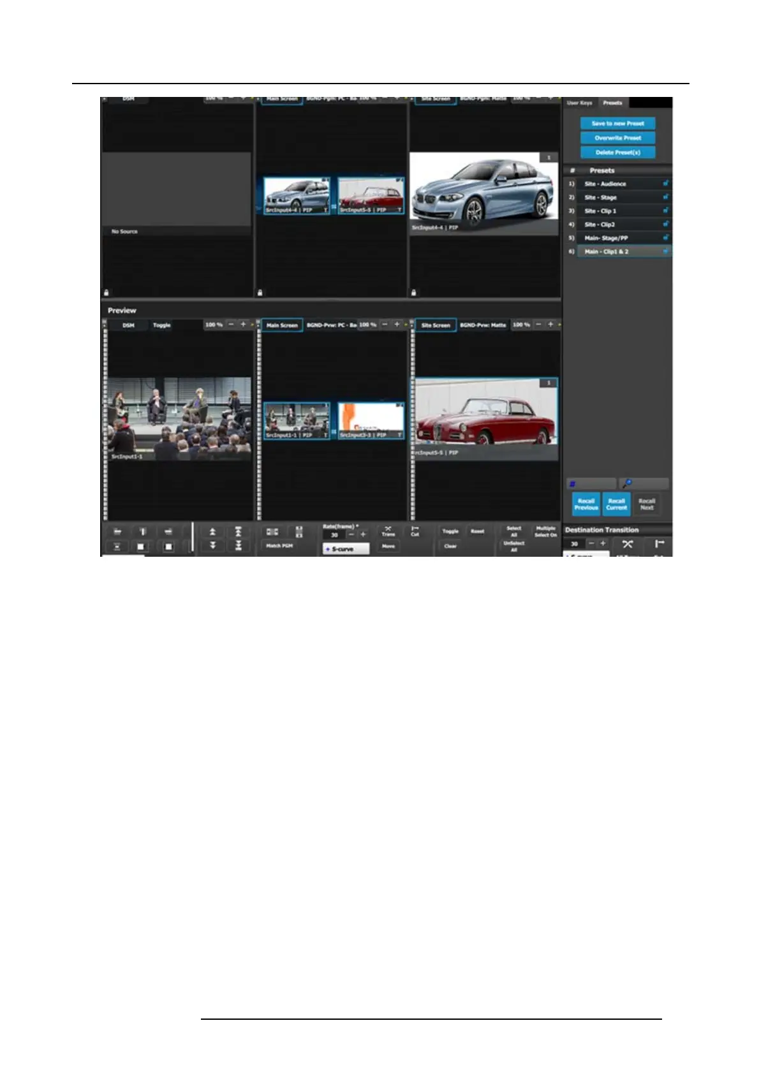The image size is (759, 1074).
Task: Click the UnSelect All button
Action: click(x=514, y=547)
